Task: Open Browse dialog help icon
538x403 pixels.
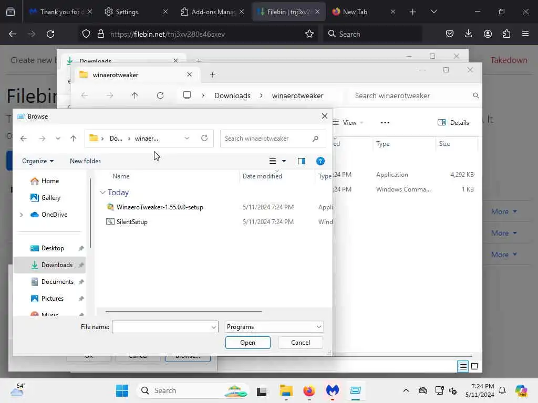Action: coord(320,161)
